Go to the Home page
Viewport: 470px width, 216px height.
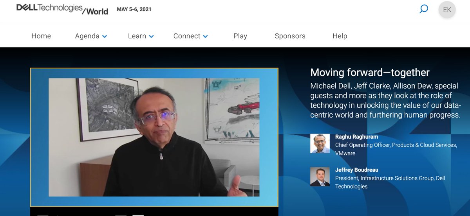(41, 36)
